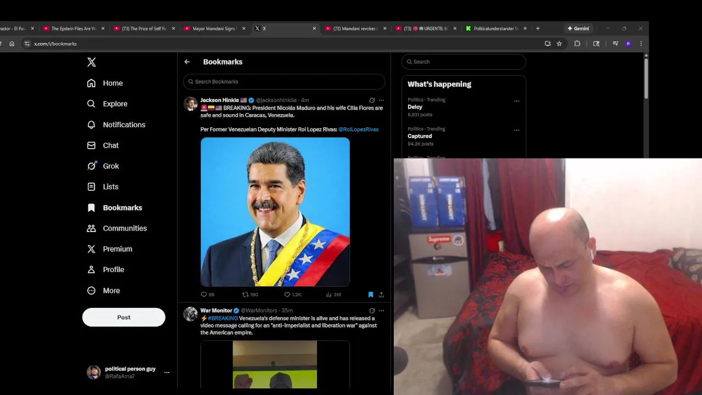Bookmark this page with star icon
This screenshot has height=395, width=702.
[559, 44]
